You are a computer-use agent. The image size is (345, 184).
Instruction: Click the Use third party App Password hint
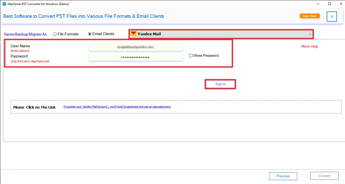30,61
